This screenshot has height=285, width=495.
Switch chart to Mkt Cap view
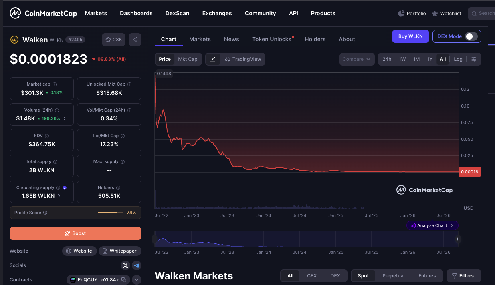pyautogui.click(x=188, y=59)
